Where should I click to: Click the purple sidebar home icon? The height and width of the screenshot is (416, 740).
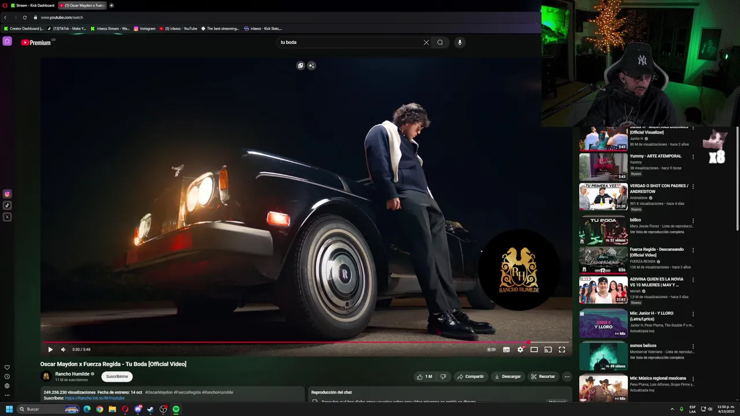point(7,41)
